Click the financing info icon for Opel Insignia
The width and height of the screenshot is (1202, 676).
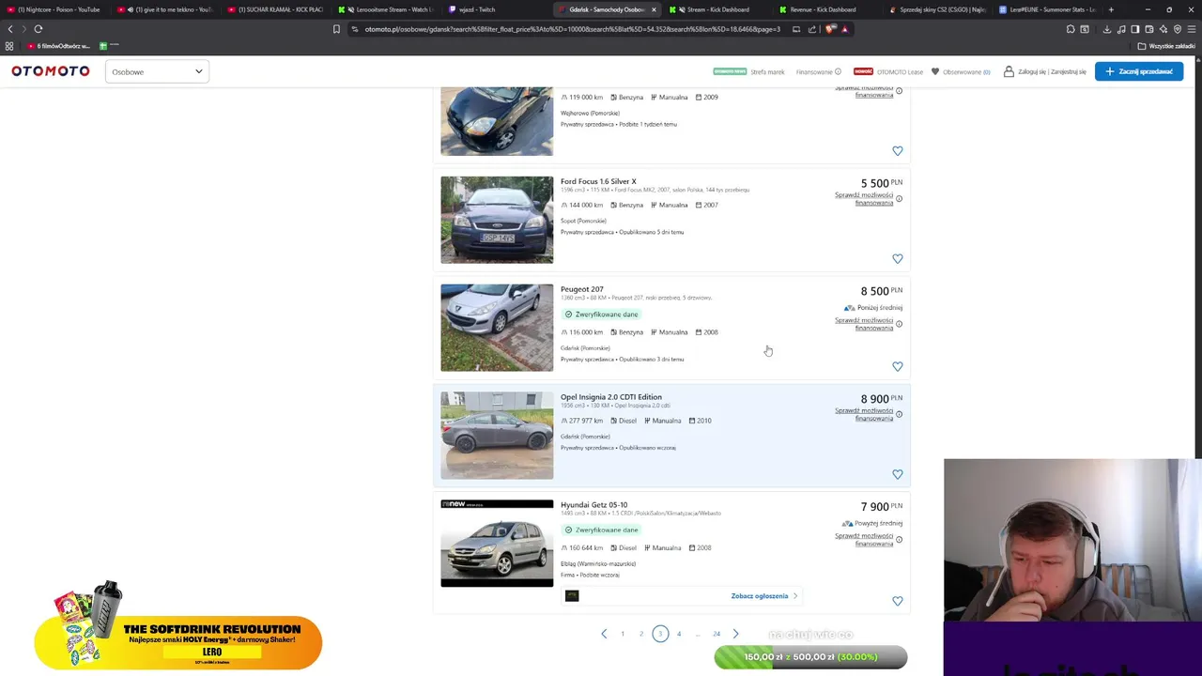pyautogui.click(x=900, y=414)
